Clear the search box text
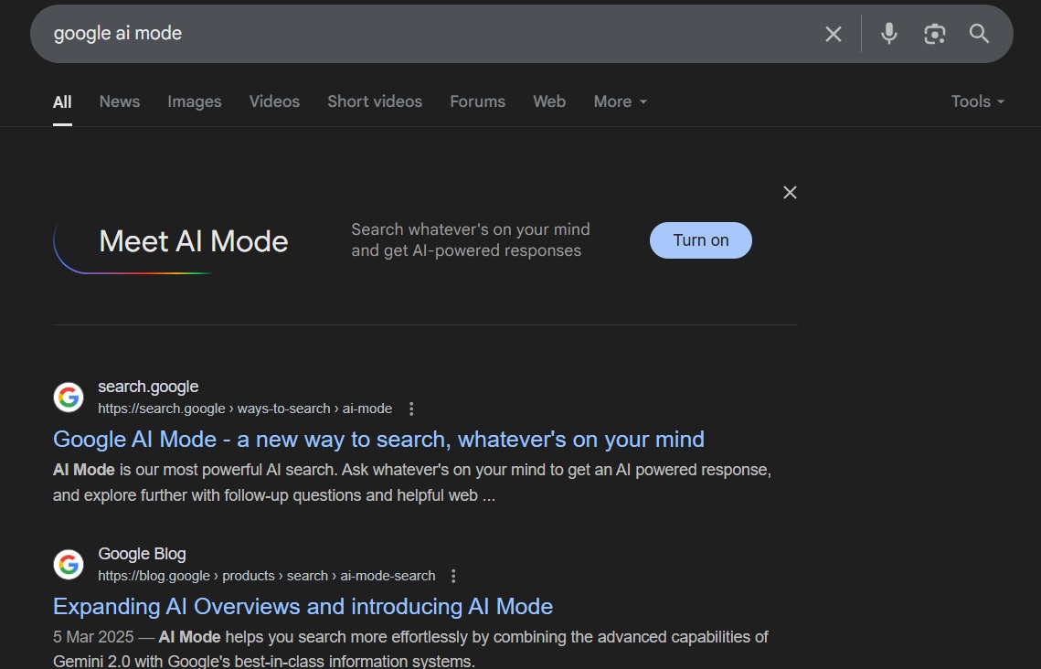The height and width of the screenshot is (669, 1041). pos(833,34)
